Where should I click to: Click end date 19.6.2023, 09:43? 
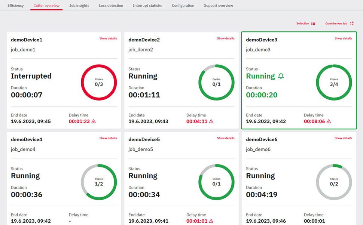click(149, 121)
